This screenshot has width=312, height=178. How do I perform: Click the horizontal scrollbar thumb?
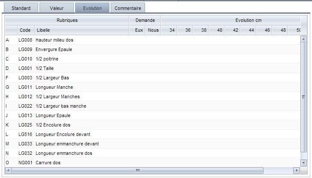coord(137,170)
